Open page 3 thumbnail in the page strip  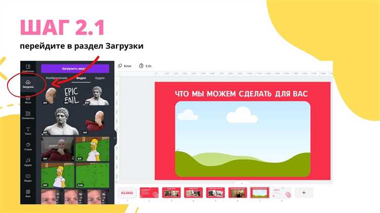(x=171, y=193)
